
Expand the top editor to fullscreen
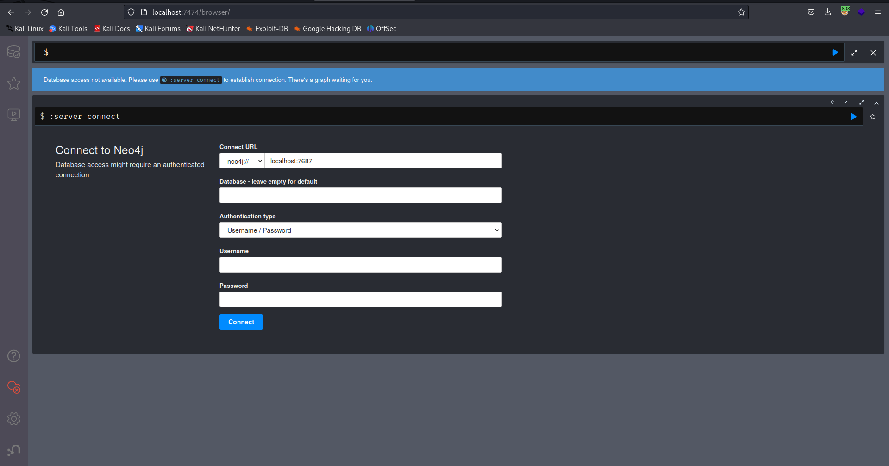854,53
